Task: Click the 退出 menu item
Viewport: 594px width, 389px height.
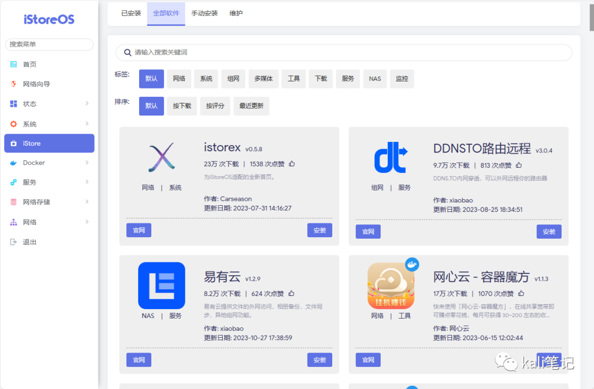Action: point(50,242)
